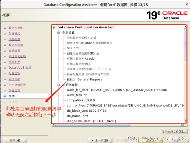Select the 创建为容器数据库(E) row
Screen dimensions: 190x143
coord(83,53)
